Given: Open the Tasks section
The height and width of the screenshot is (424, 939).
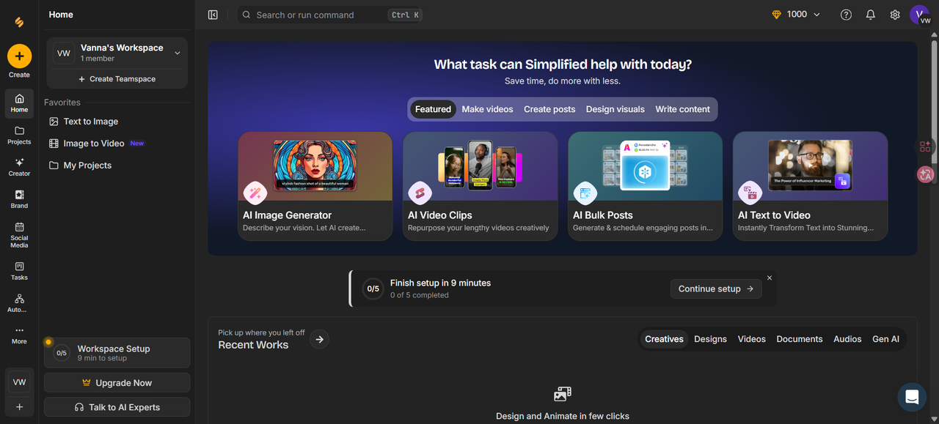Looking at the screenshot, I should pyautogui.click(x=19, y=271).
